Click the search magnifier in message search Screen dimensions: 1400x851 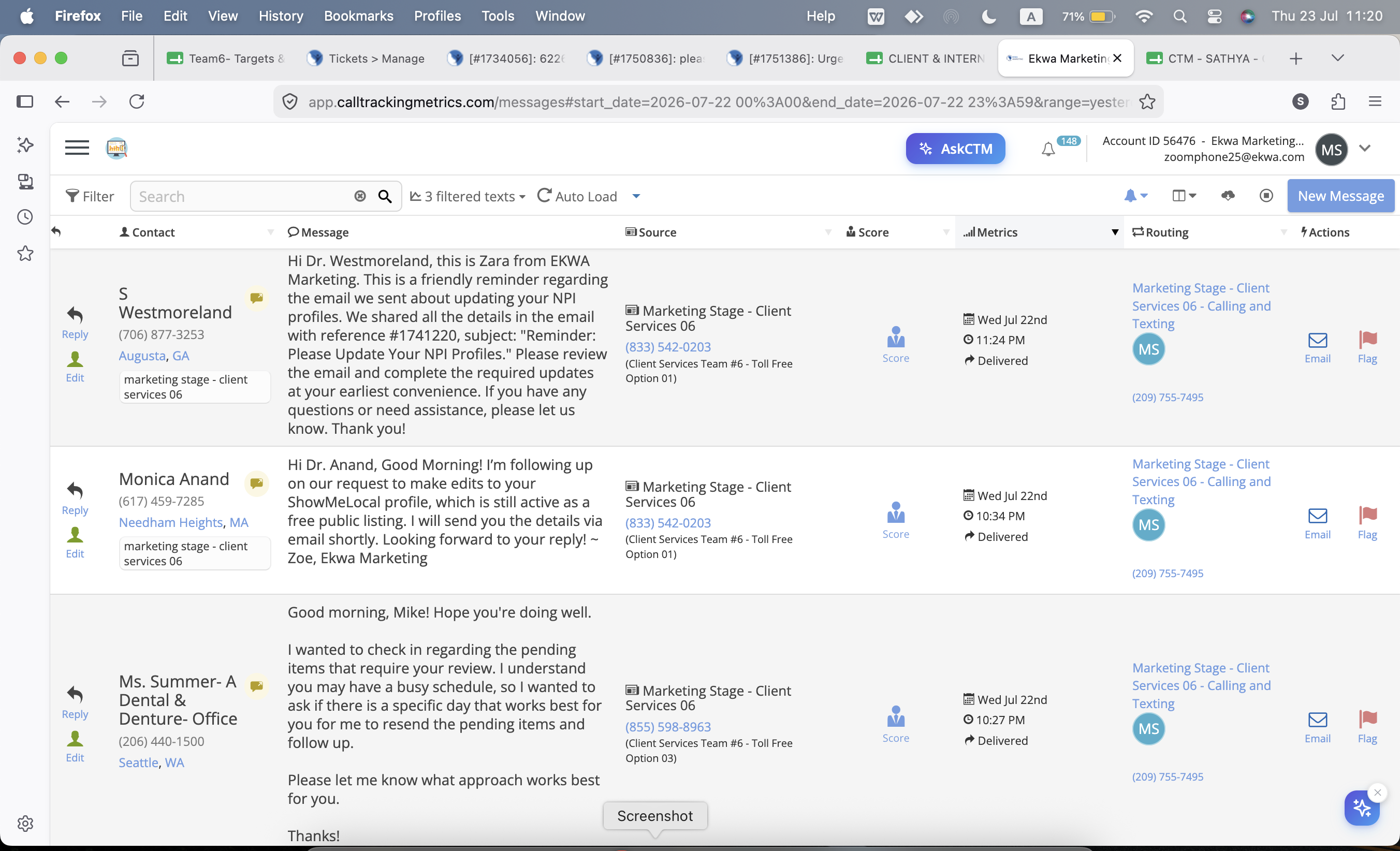(x=385, y=197)
